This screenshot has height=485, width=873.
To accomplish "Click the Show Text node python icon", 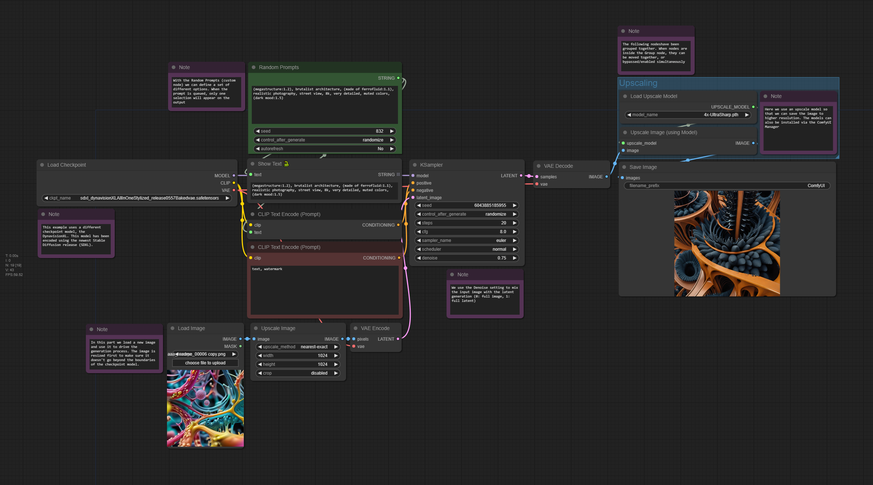I will pos(286,164).
